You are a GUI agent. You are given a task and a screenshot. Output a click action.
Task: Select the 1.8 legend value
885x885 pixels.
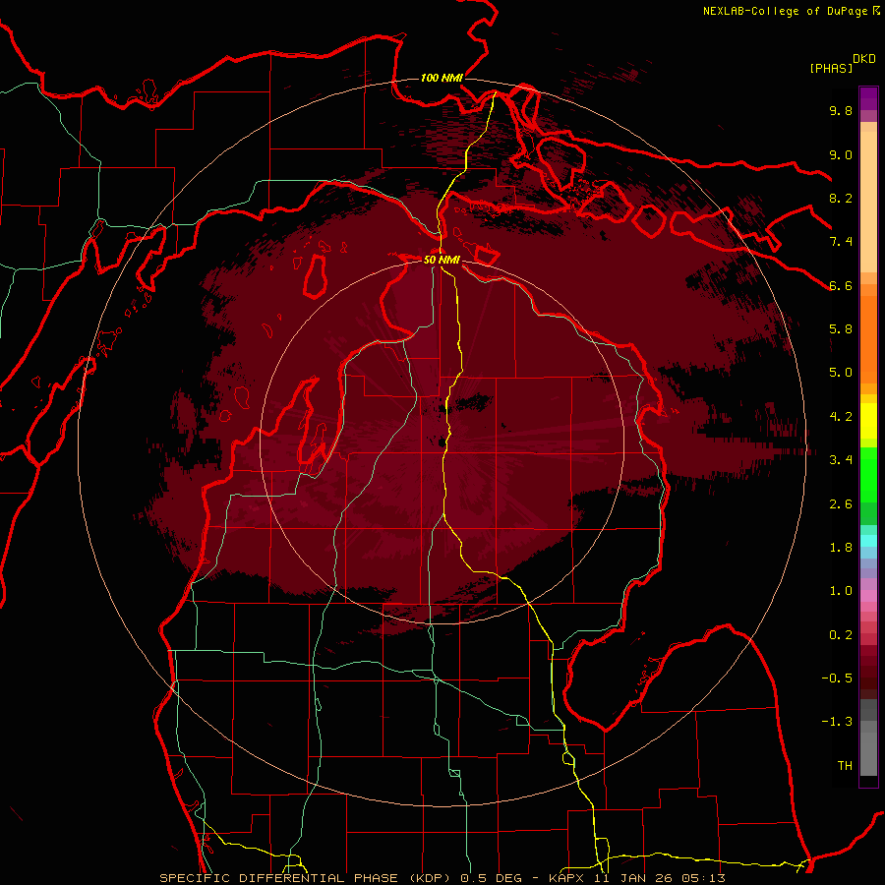(841, 548)
